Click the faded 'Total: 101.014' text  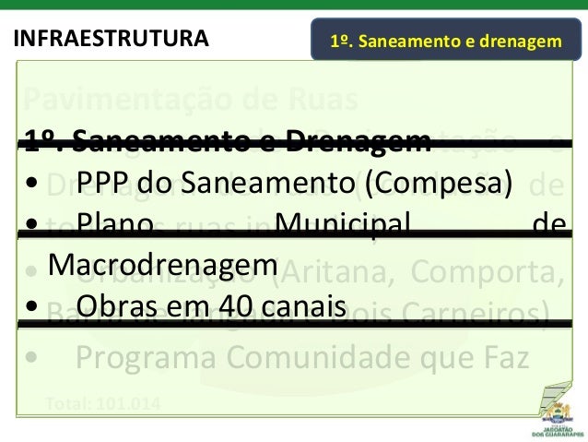pyautogui.click(x=102, y=403)
